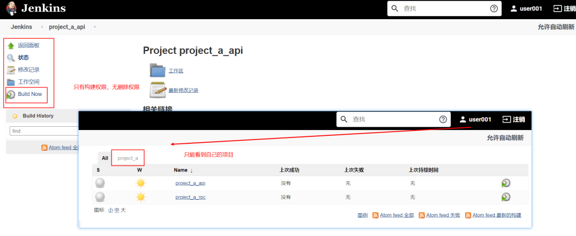Click RSS icon in Build History panel
Image resolution: width=576 pixels, height=236 pixels.
point(44,148)
